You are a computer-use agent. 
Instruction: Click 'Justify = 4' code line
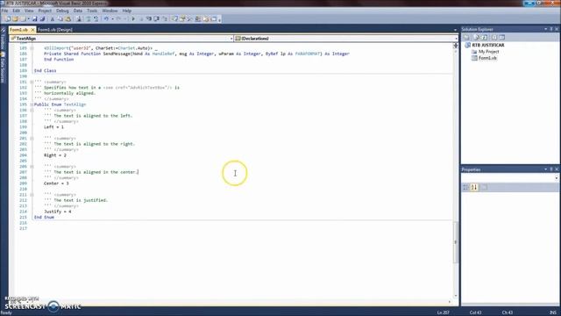tap(57, 212)
